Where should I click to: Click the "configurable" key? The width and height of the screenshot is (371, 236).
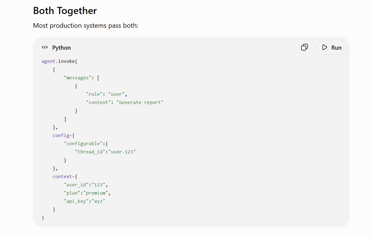(83, 144)
